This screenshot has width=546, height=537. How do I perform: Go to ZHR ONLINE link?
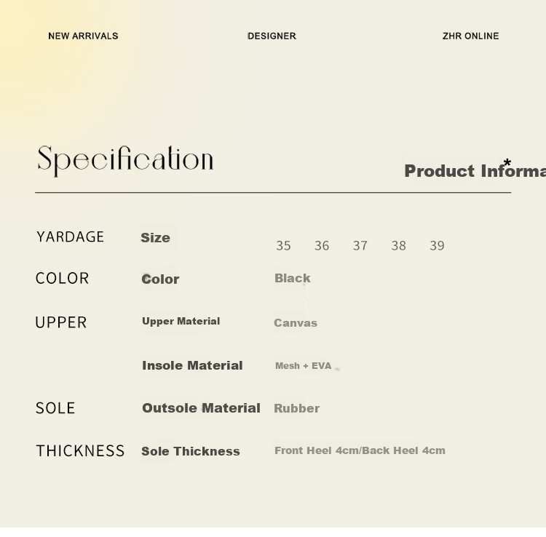(x=470, y=36)
